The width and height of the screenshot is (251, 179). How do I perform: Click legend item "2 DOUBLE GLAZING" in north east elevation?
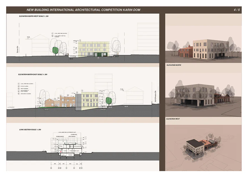pyautogui.click(x=23, y=86)
